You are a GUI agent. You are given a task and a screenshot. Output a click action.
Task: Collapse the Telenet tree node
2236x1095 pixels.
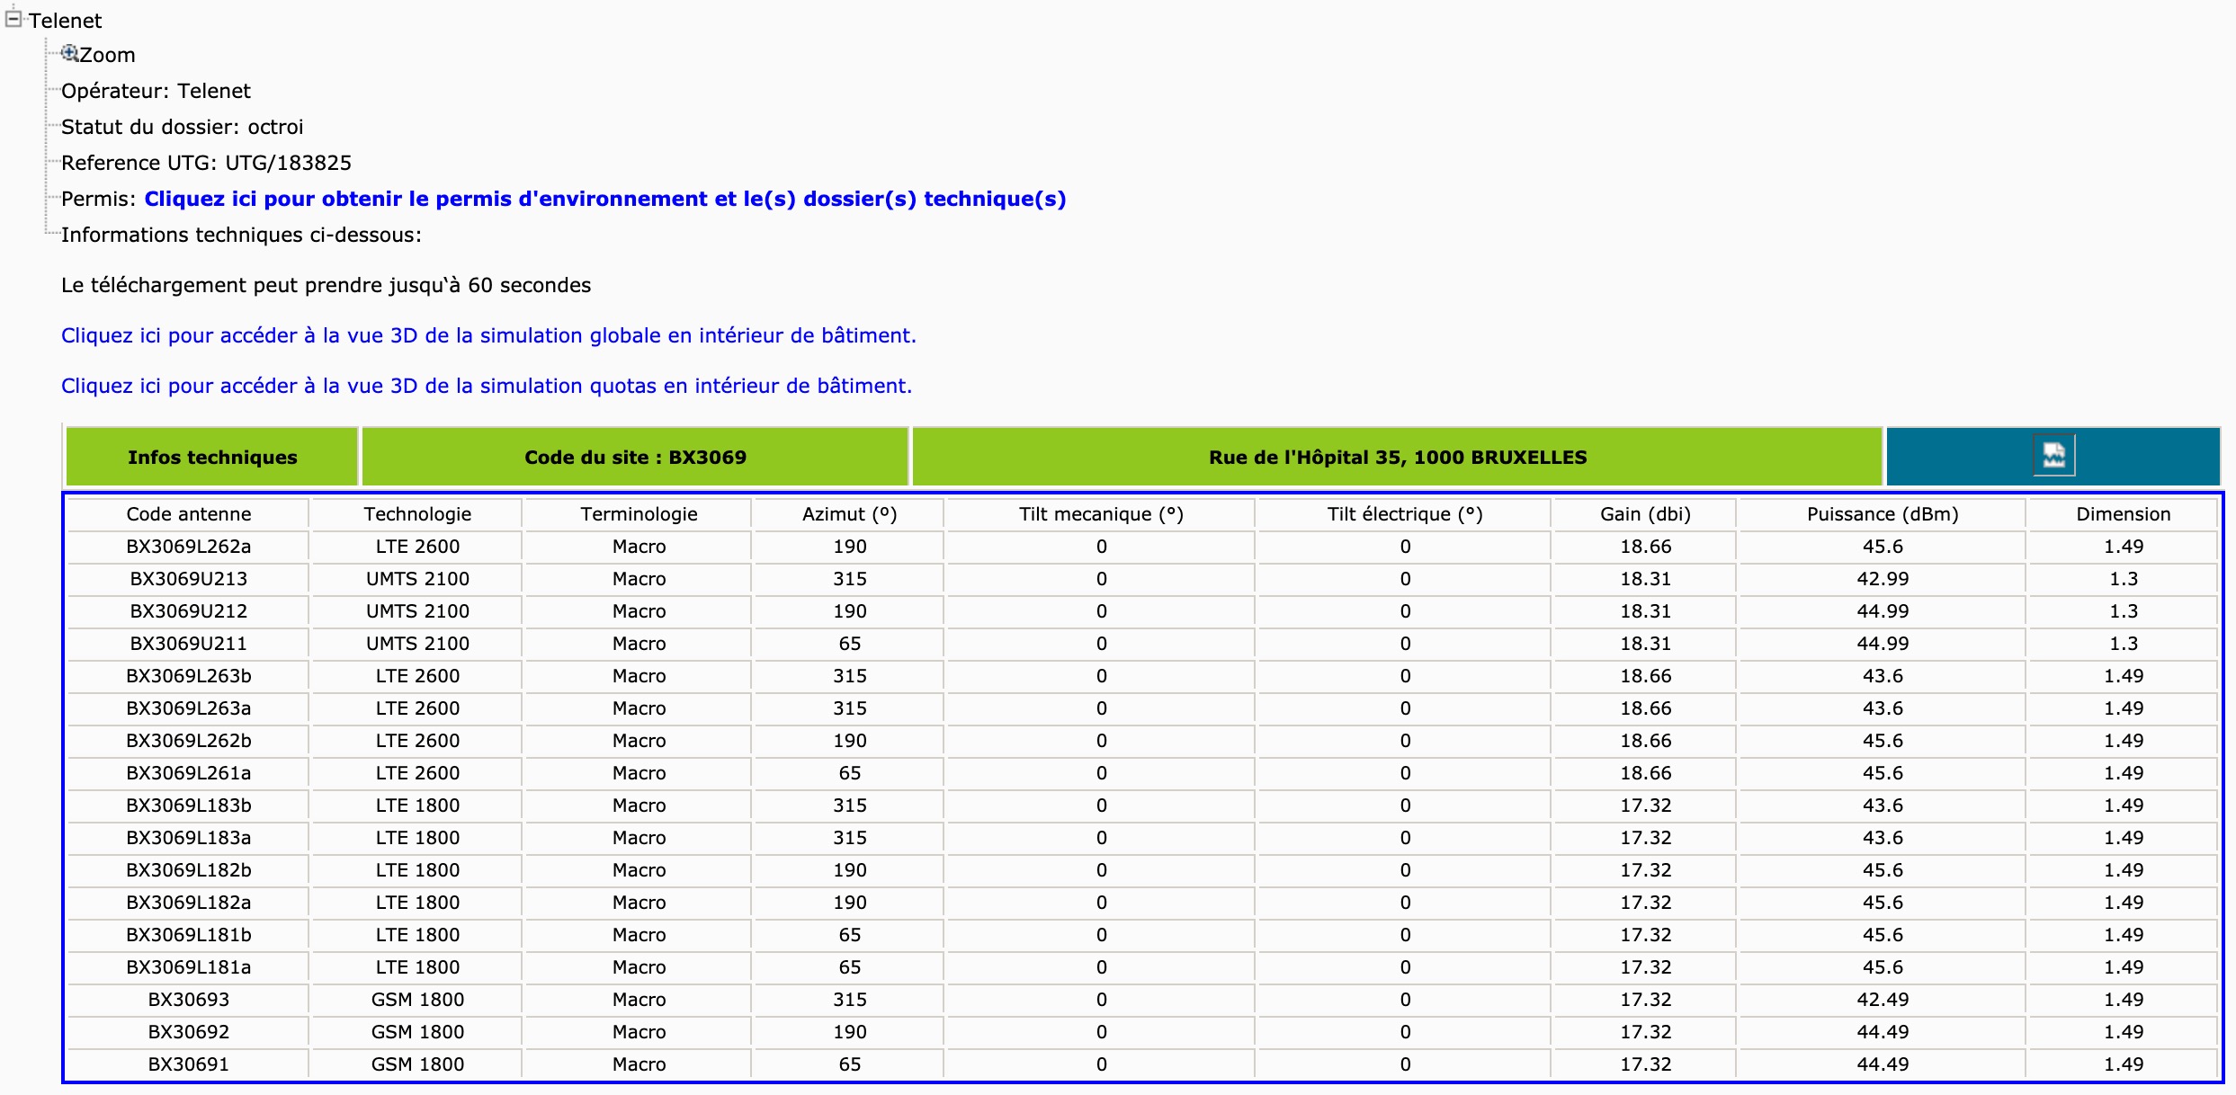tap(13, 19)
